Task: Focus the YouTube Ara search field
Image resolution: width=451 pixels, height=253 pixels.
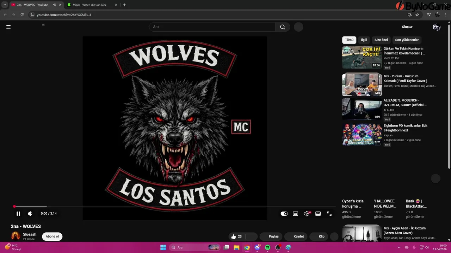Action: click(x=212, y=27)
